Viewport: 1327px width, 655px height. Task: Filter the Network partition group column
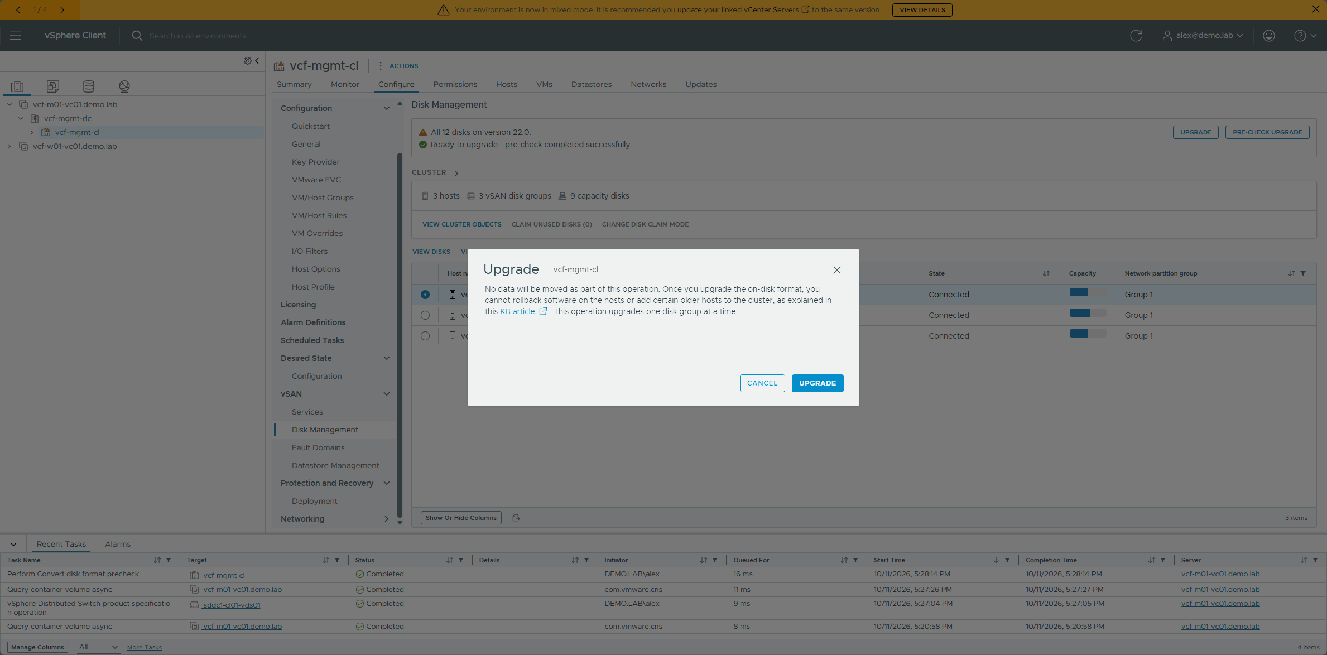click(x=1303, y=273)
